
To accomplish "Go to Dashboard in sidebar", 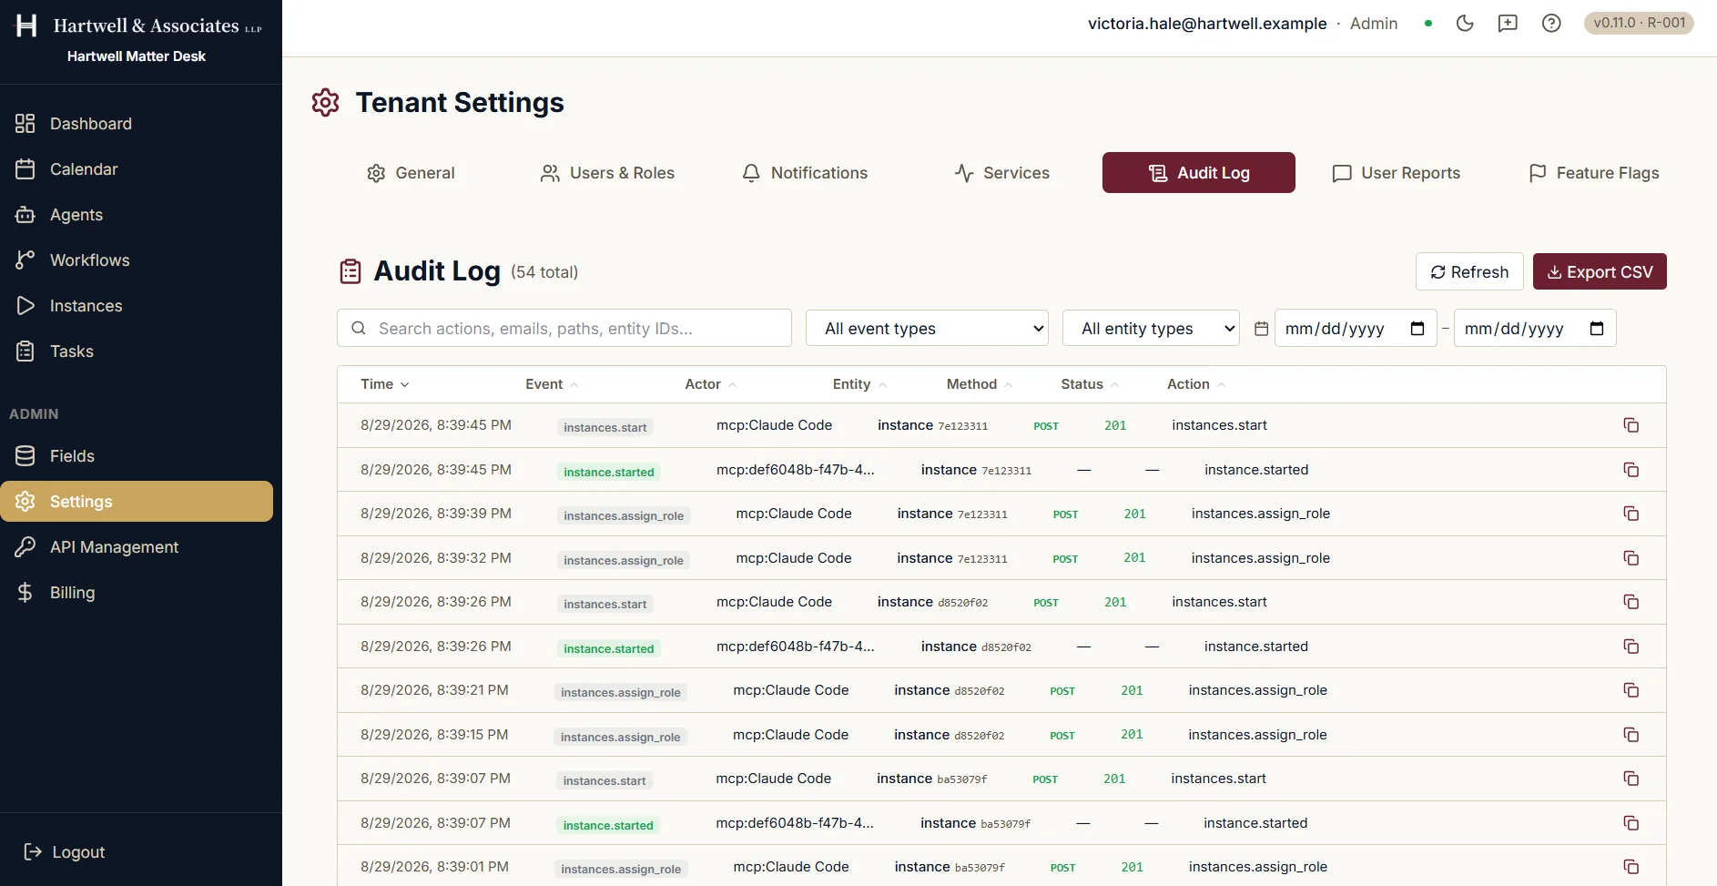I will [x=137, y=124].
